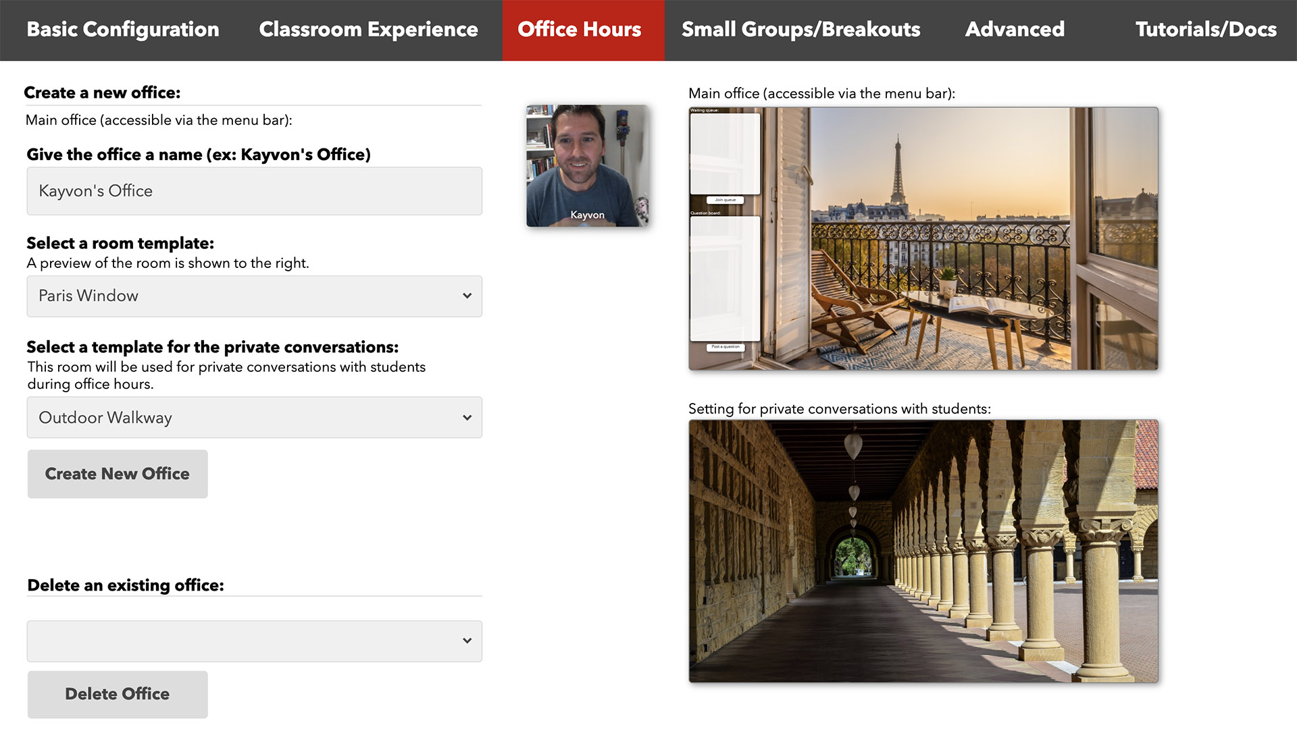Click the chevron of the delete office dropdown
The width and height of the screenshot is (1297, 729).
click(467, 641)
